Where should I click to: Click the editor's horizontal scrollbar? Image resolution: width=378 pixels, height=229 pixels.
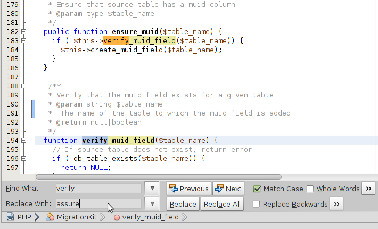pyautogui.click(x=160, y=176)
